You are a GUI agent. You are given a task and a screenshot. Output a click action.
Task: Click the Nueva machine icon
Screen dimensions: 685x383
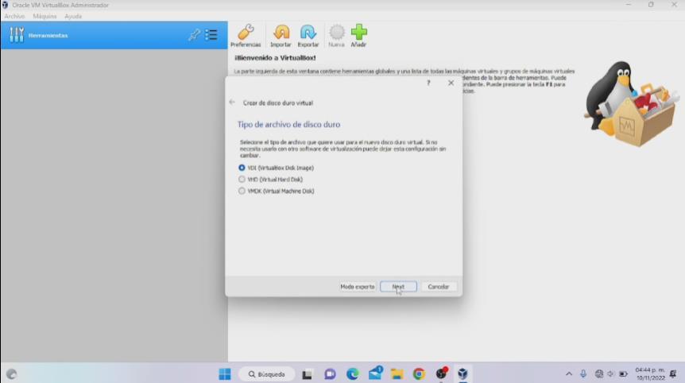click(336, 36)
